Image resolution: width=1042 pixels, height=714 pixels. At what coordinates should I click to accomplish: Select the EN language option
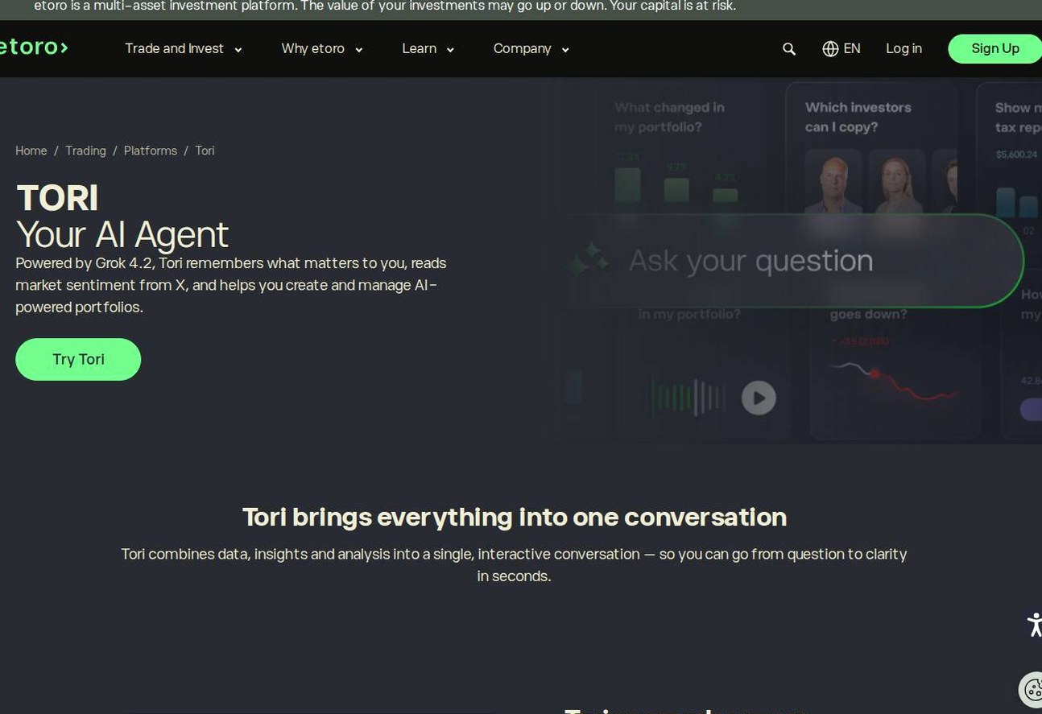(x=852, y=48)
